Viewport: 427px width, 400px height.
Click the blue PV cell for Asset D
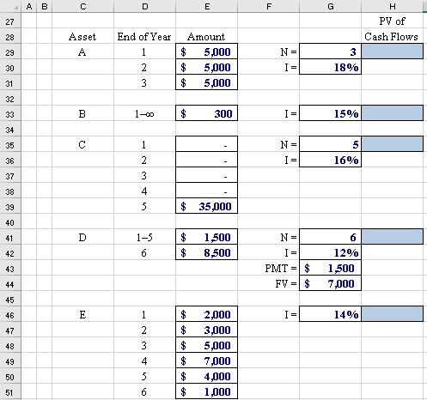coord(393,237)
